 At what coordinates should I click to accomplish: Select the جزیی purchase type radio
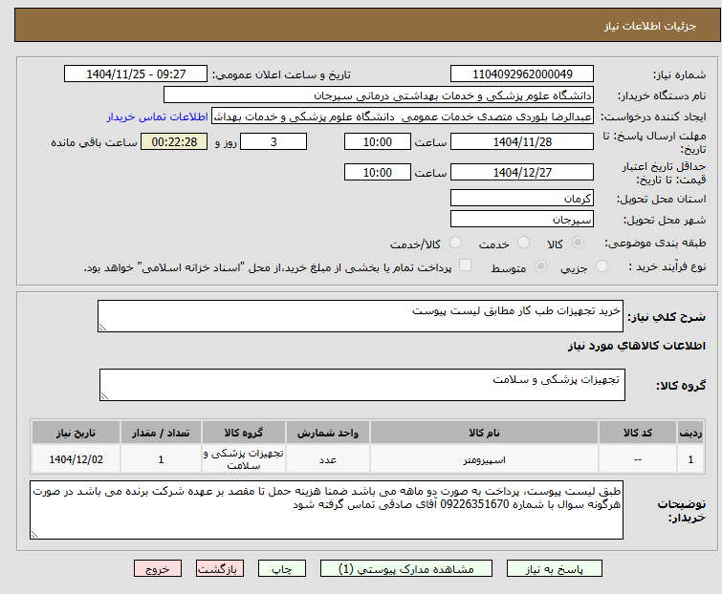(x=602, y=265)
